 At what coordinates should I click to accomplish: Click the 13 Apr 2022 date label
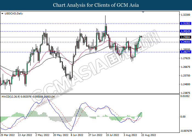(25, 135)
